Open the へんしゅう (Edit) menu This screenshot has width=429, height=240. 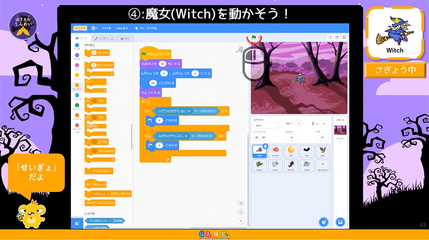(x=122, y=28)
